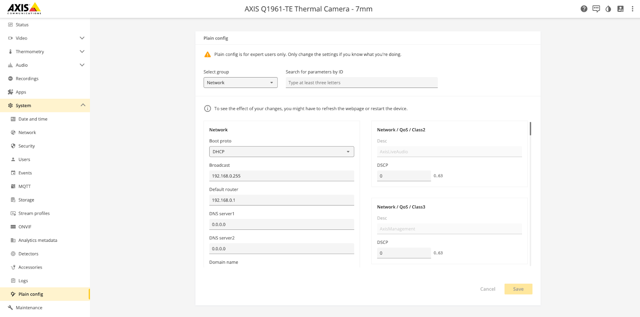Screen dimensions: 640x317
Task: Click the MQTT icon in the sidebar
Action: (13, 186)
